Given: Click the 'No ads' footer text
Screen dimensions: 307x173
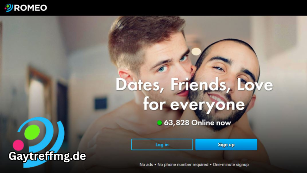Looking at the screenshot, I should point(146,164).
